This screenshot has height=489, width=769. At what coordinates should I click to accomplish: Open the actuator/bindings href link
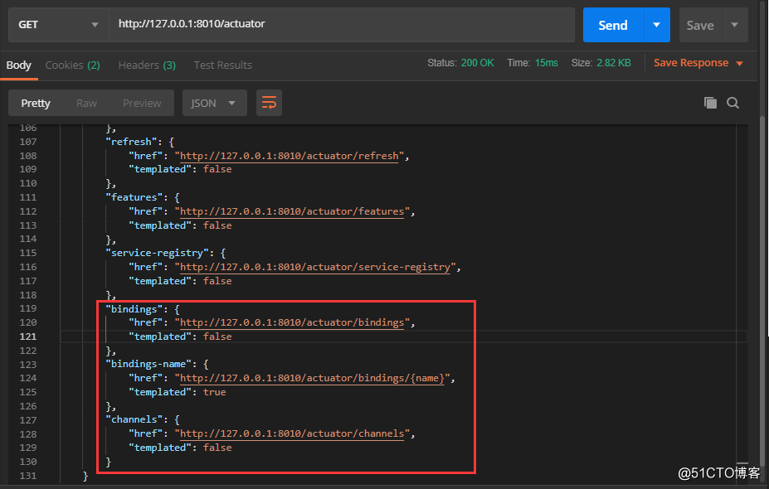coord(292,322)
